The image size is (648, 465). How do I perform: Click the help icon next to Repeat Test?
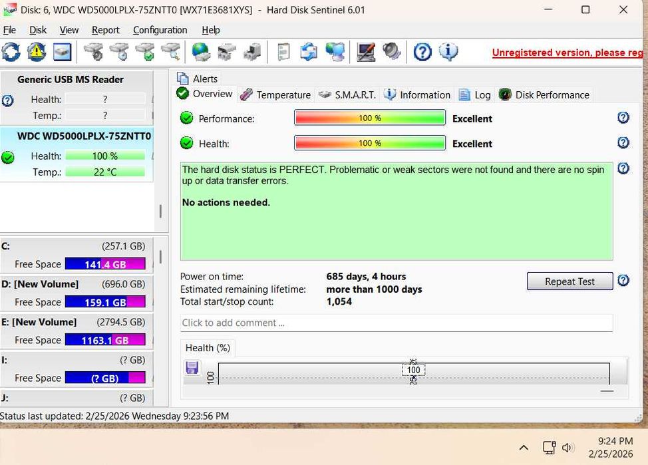click(x=623, y=281)
